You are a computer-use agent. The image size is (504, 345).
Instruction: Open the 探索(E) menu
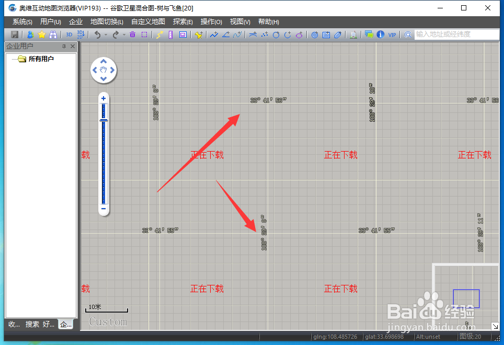183,22
